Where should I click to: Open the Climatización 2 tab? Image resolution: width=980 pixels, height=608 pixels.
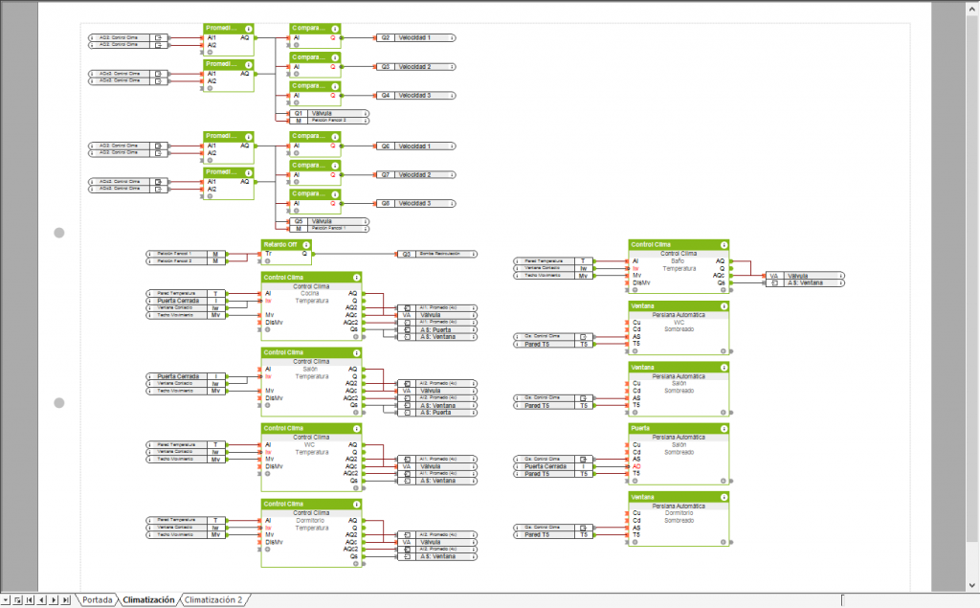[213, 600]
